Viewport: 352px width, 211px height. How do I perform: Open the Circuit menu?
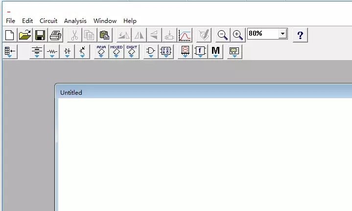pyautogui.click(x=48, y=21)
